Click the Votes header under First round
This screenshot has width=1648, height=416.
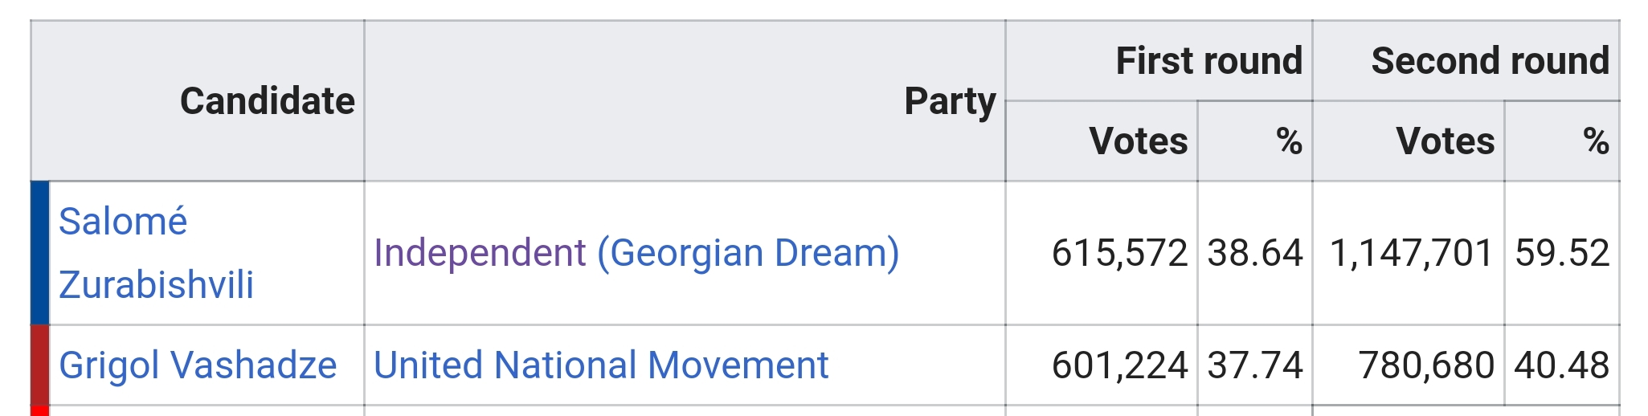tap(1138, 141)
